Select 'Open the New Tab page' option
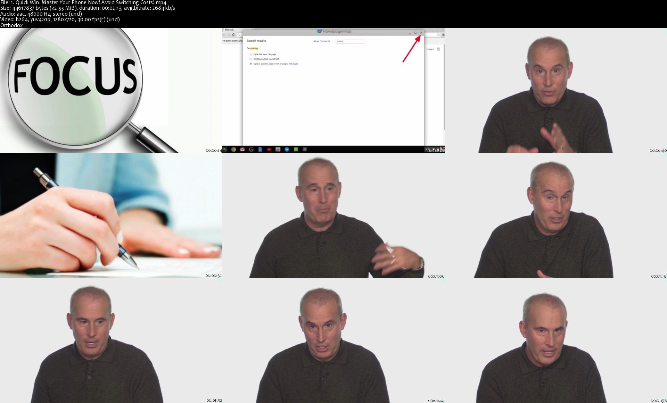 [x=251, y=54]
